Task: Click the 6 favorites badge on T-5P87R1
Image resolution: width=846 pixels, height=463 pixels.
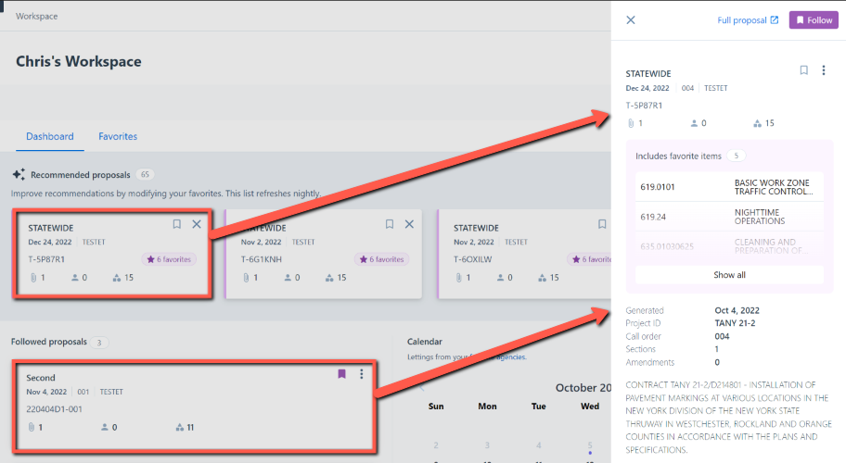Action: click(x=169, y=259)
